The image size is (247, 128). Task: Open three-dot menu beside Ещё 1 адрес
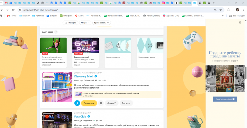pyautogui.click(x=56, y=32)
